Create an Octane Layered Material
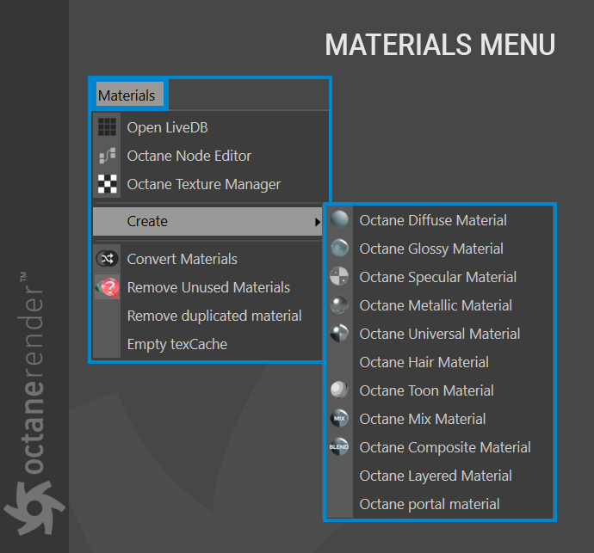Viewport: 594px width, 553px height. [439, 476]
